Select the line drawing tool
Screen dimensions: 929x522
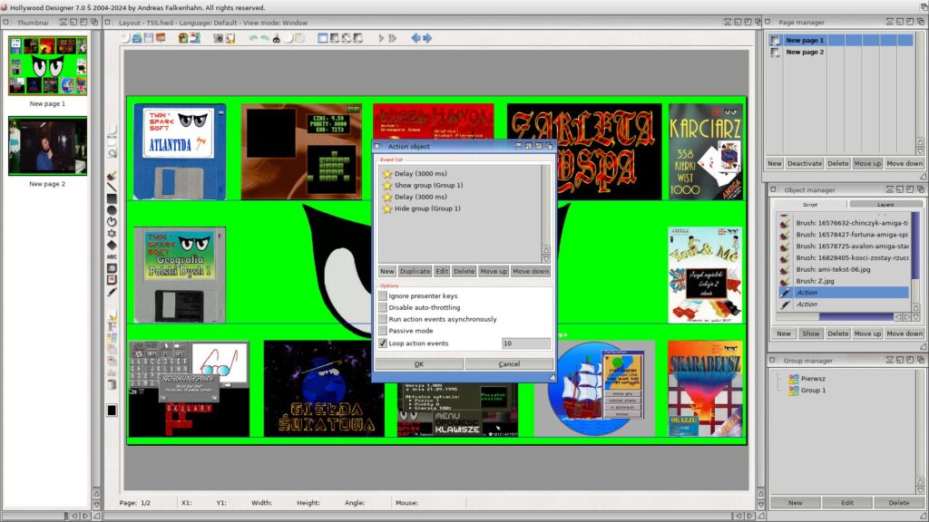(x=112, y=187)
